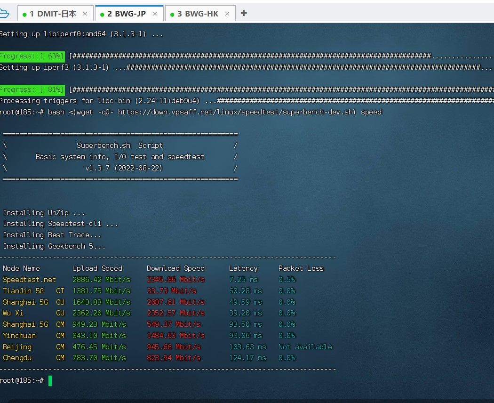Click upload speed '476.45 Mbit/s'
Image resolution: width=494 pixels, height=403 pixels.
(99, 347)
